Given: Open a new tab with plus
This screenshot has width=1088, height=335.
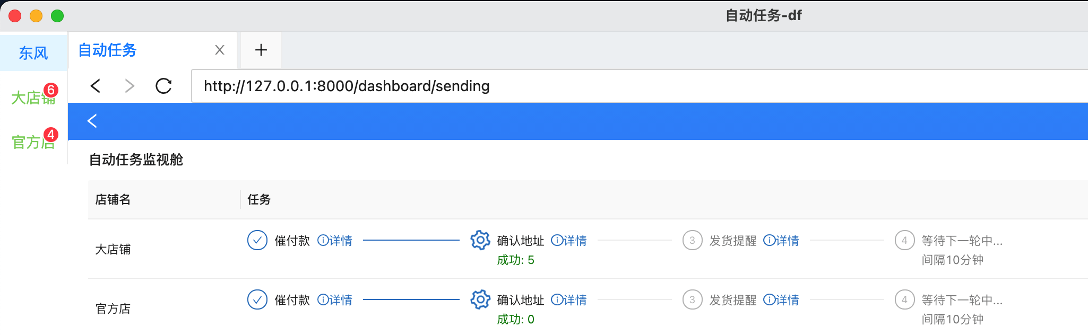Looking at the screenshot, I should click(261, 50).
